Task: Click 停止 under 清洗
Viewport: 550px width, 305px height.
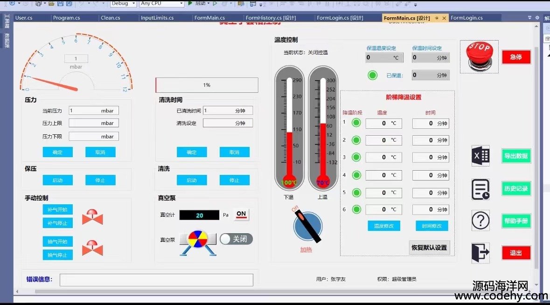Action: coord(234,180)
